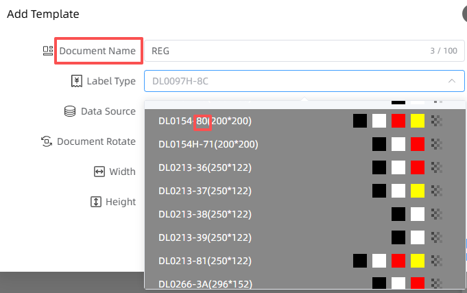Click the Document Rotate icon
The image size is (467, 293).
click(x=47, y=141)
